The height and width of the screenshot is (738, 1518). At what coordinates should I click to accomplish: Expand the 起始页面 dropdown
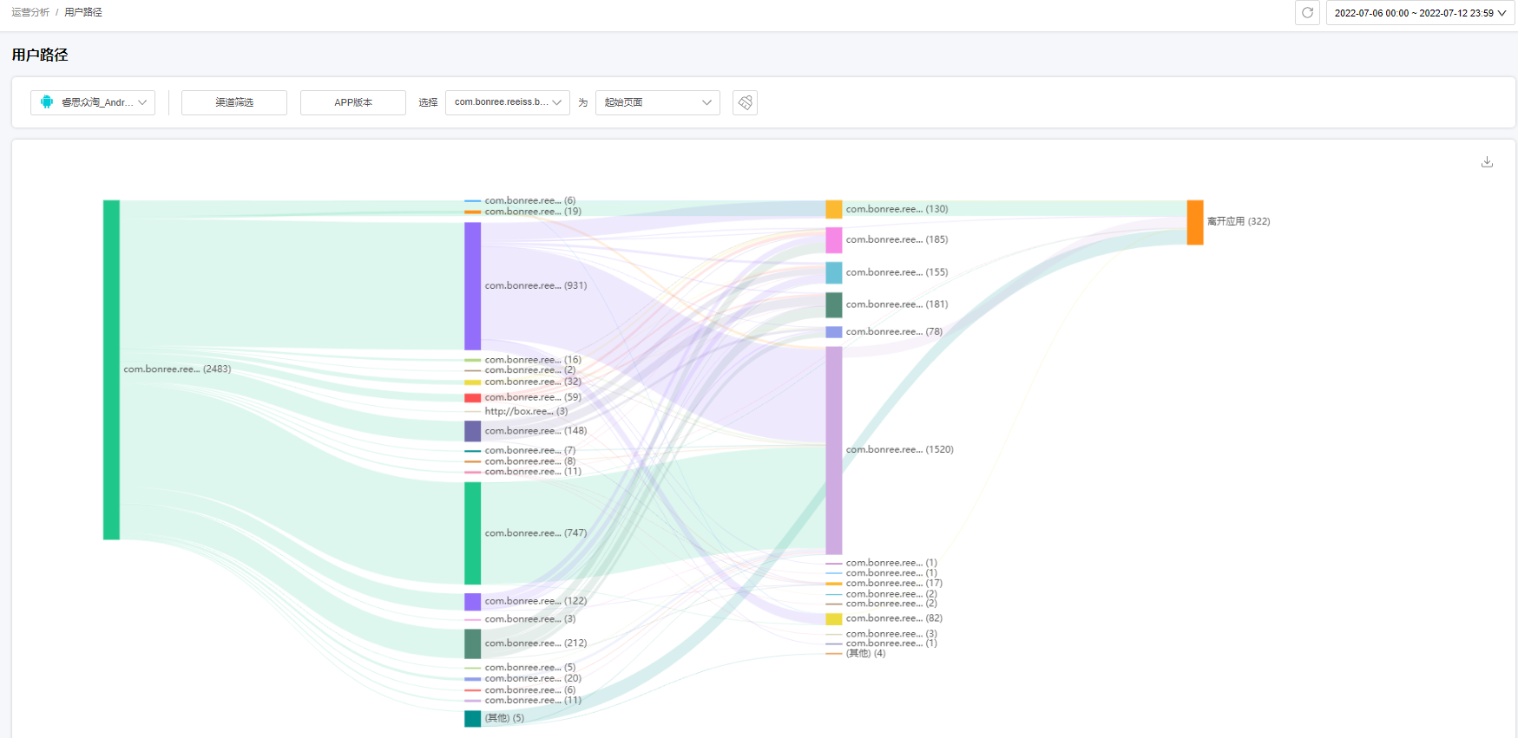point(657,102)
